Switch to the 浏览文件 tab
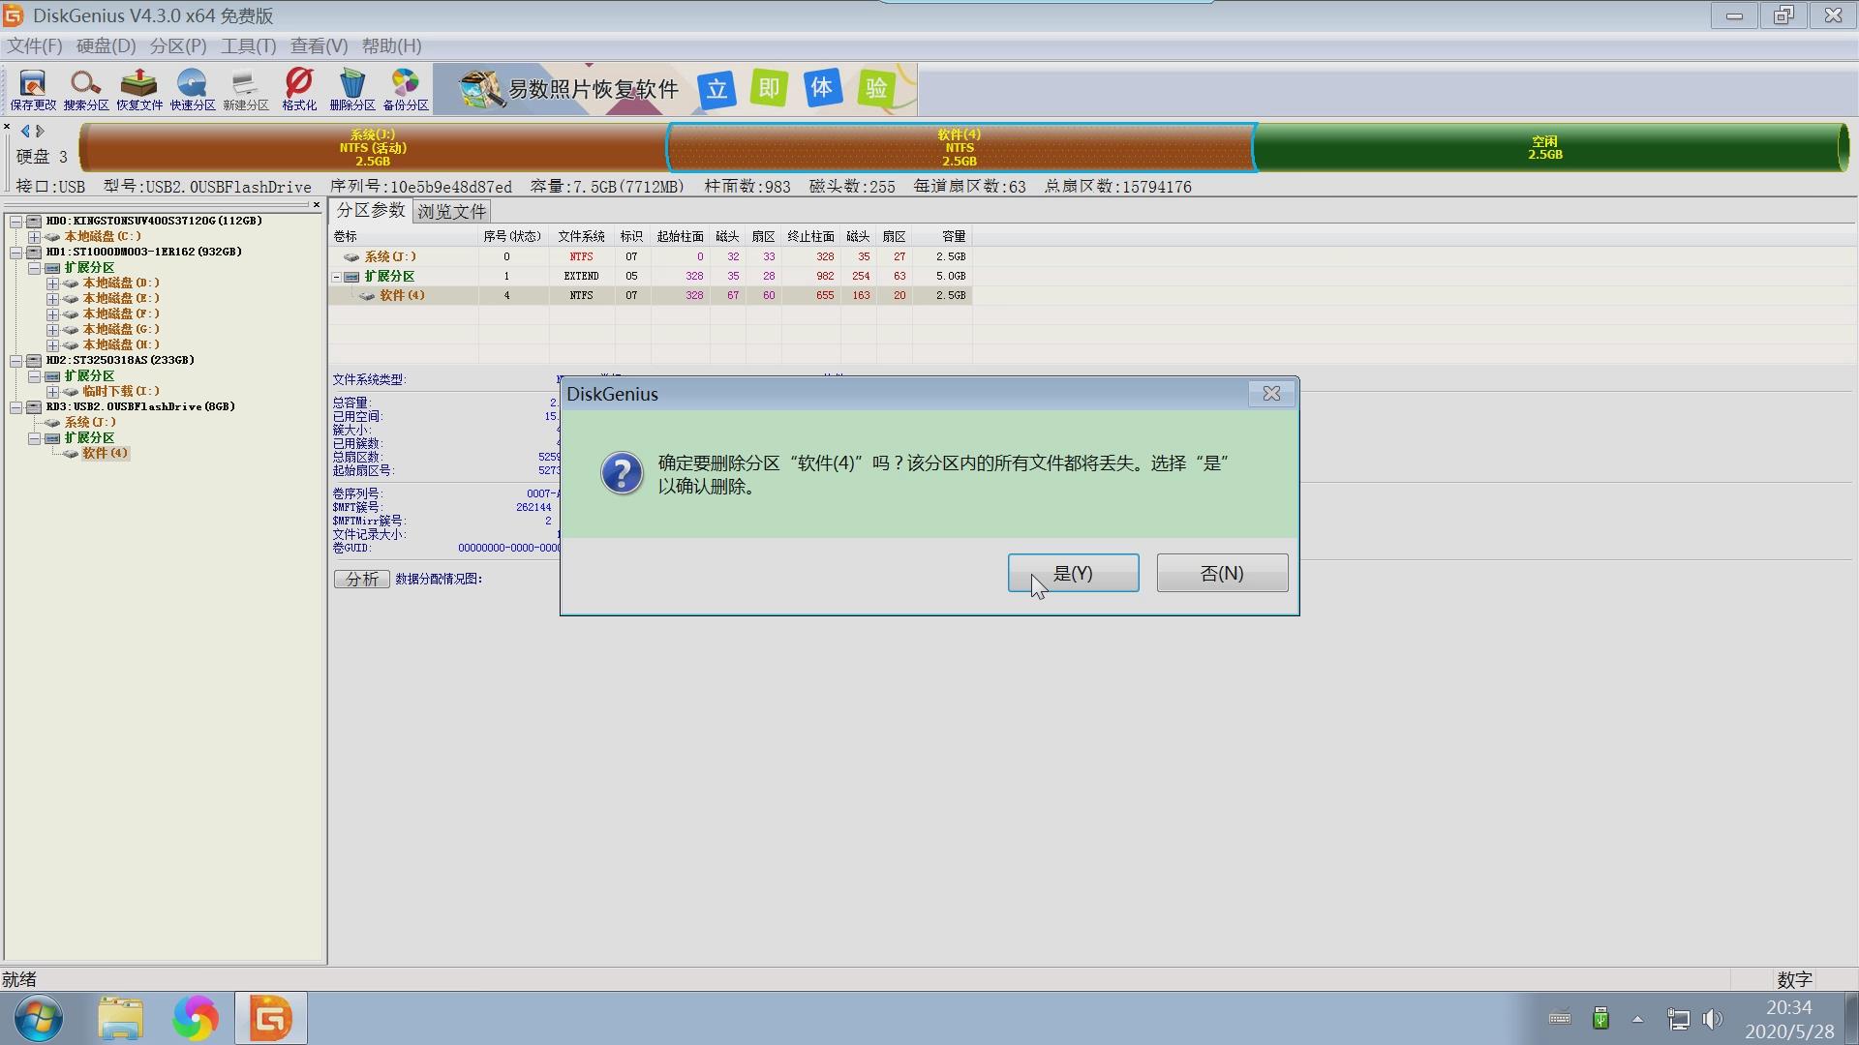 (x=451, y=211)
